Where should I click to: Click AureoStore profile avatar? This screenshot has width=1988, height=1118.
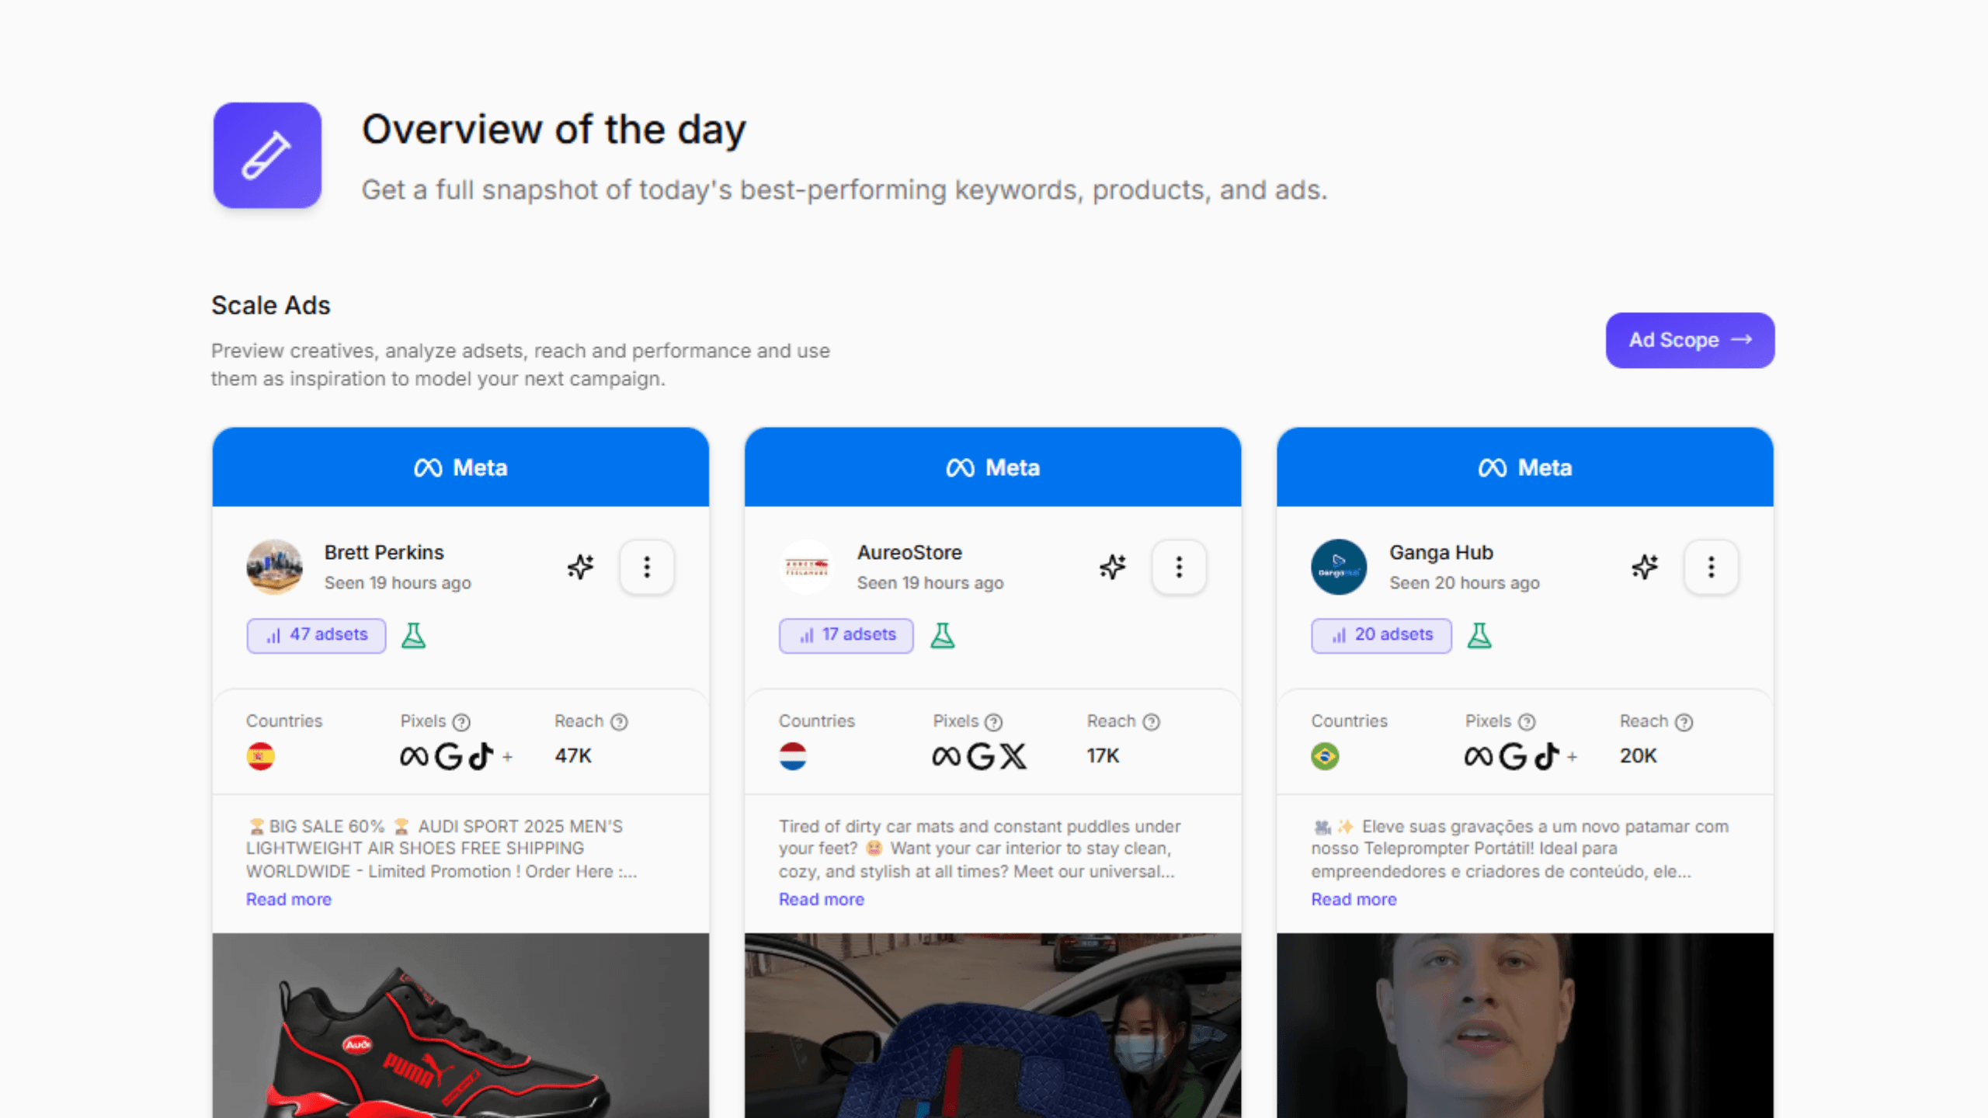[x=807, y=567]
